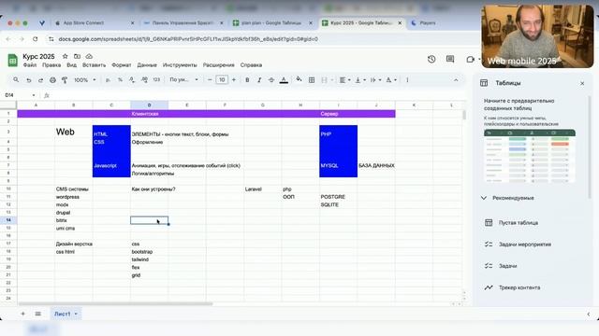Click the browser address bar URL
The image size is (599, 336).
click(x=188, y=39)
